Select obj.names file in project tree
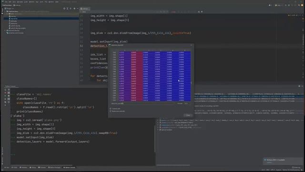Image resolution: width=305 pixels, height=172 pixels. pyautogui.click(x=14, y=19)
